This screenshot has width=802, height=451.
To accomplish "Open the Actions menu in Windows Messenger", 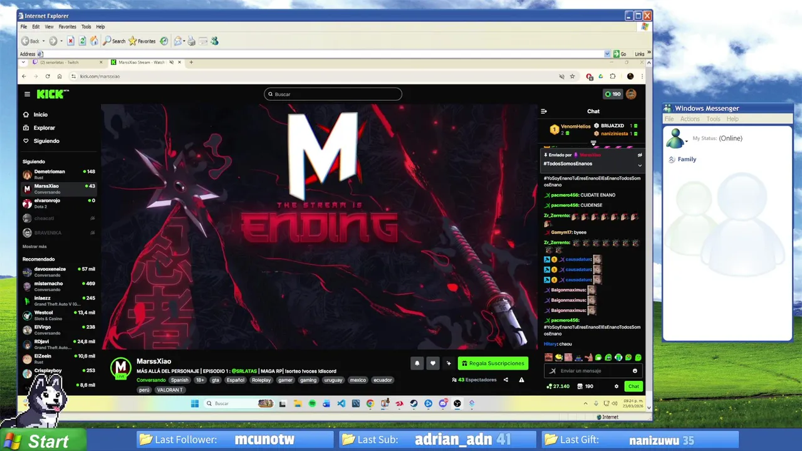I will (690, 119).
